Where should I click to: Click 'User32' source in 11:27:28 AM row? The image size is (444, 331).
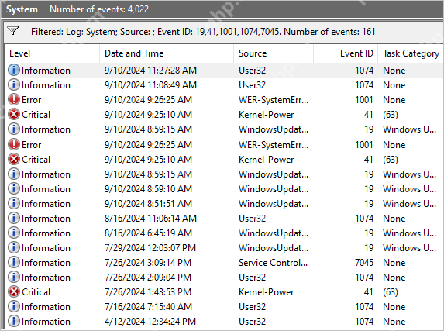coord(252,71)
